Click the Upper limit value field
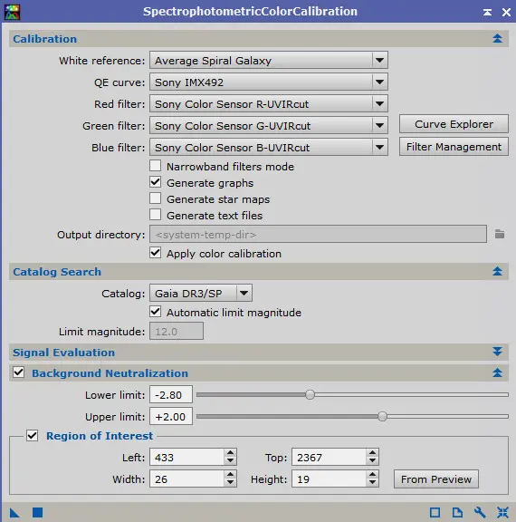 (x=171, y=417)
